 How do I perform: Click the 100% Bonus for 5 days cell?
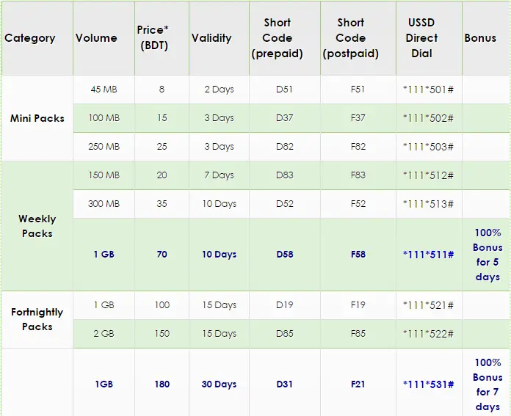487,255
